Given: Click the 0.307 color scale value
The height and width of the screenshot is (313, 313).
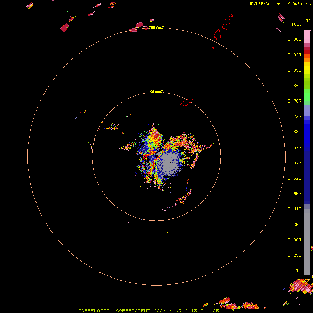Looking at the screenshot, I should click(295, 240).
